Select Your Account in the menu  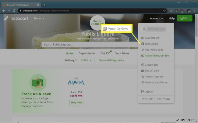150,38
